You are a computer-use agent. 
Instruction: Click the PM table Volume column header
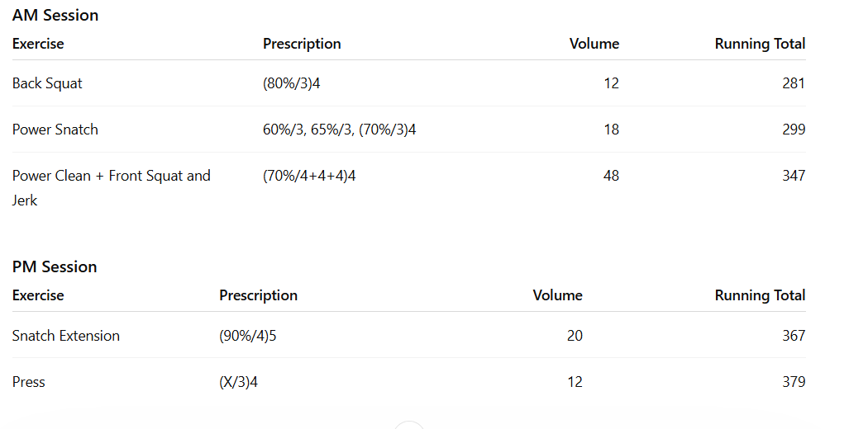[x=557, y=295]
